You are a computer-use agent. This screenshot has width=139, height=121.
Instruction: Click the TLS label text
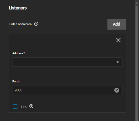coord(23,107)
